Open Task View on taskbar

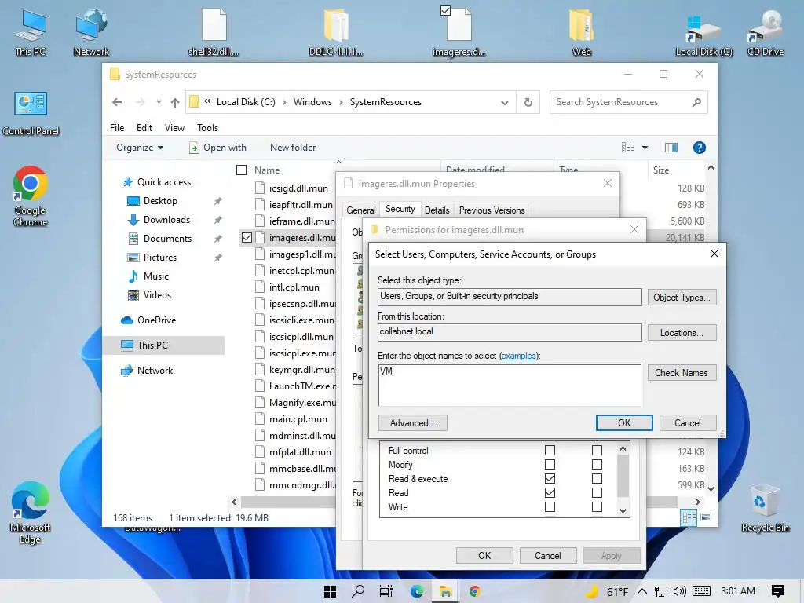386,591
